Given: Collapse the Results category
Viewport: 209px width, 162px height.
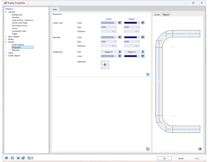Looking at the screenshot, I should [6, 42].
